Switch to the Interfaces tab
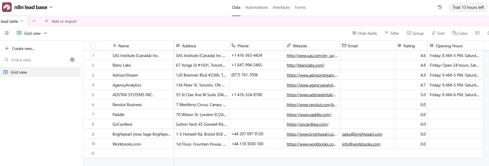The image size is (489, 166). [281, 7]
